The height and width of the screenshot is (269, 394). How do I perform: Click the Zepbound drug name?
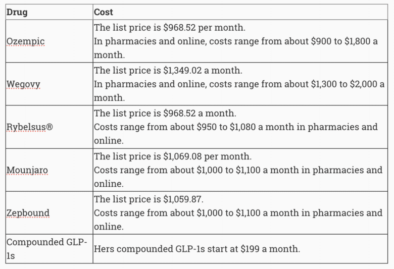click(x=28, y=213)
